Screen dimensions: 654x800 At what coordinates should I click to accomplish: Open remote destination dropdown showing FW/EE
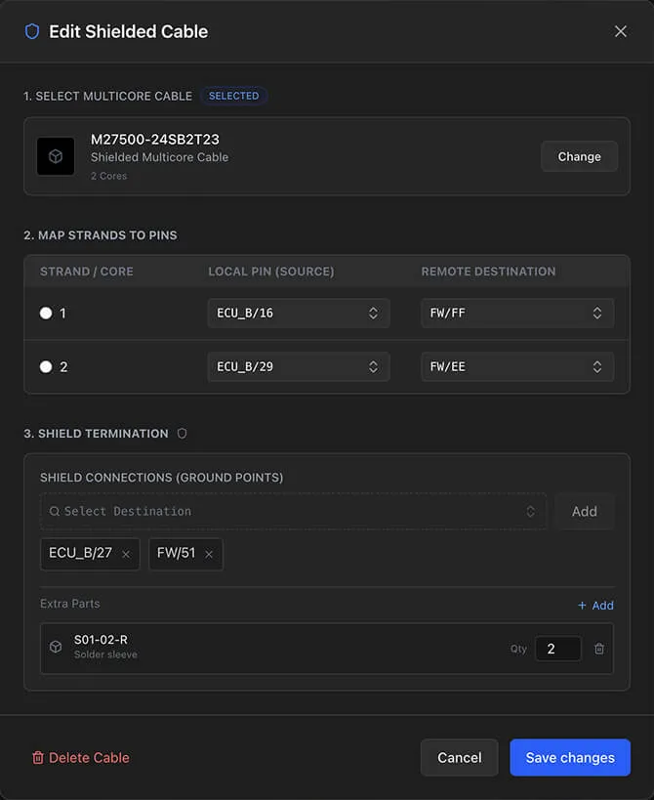pyautogui.click(x=517, y=367)
